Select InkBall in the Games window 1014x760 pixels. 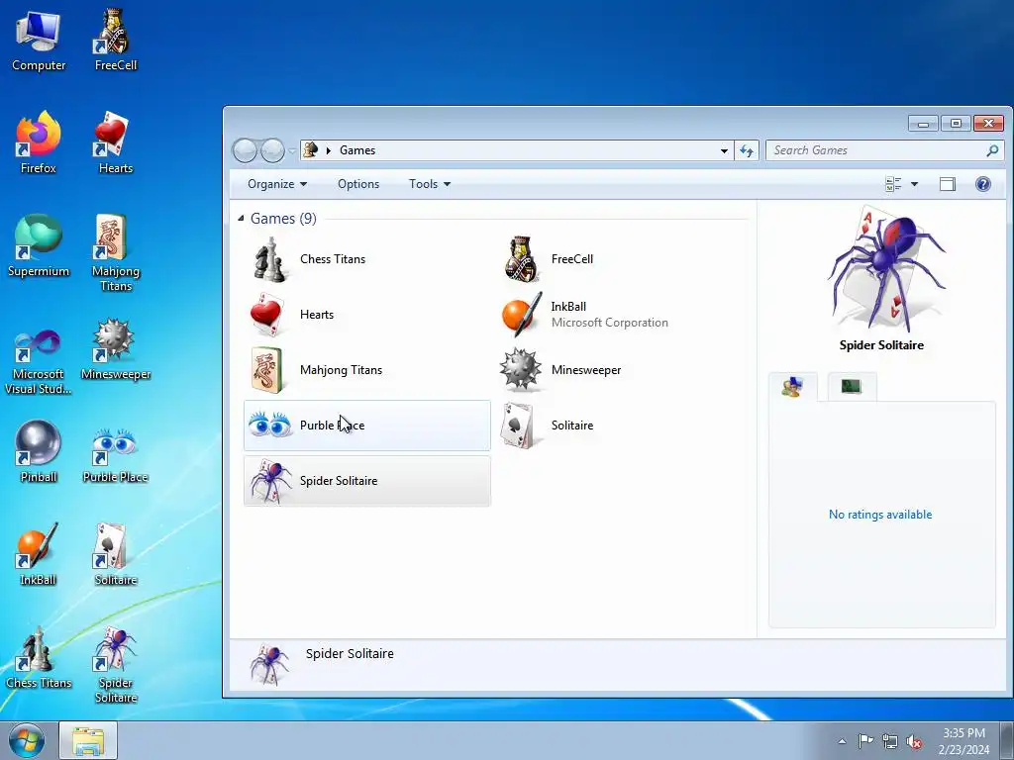pyautogui.click(x=618, y=315)
